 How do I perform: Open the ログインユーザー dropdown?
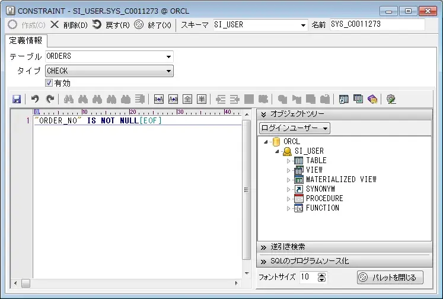tap(325, 128)
